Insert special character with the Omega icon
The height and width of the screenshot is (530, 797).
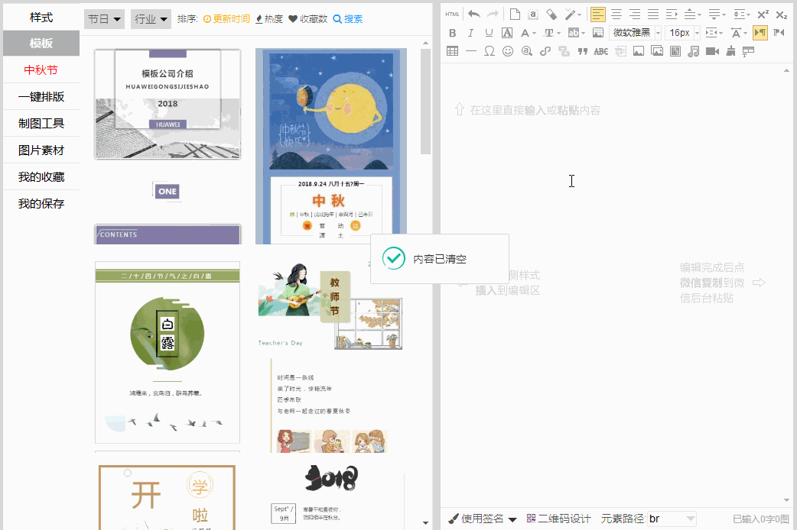click(490, 51)
